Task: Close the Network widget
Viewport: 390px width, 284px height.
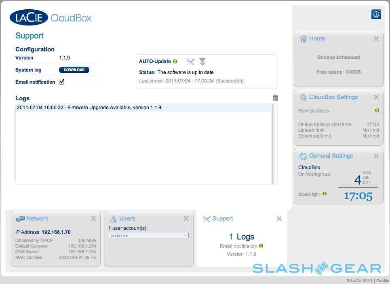Action: [x=93, y=219]
